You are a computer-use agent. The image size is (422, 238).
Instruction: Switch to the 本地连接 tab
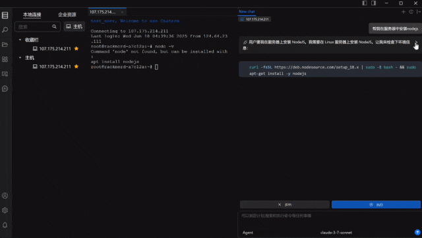(x=32, y=14)
